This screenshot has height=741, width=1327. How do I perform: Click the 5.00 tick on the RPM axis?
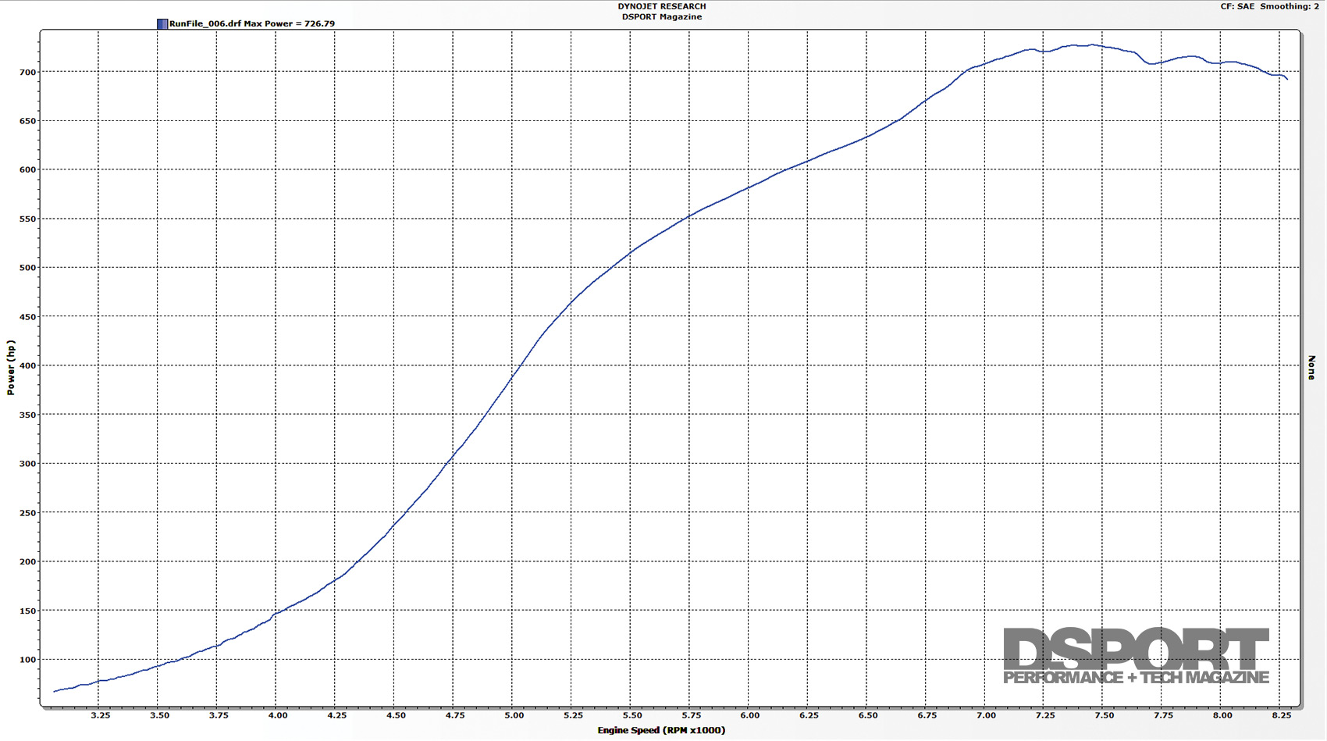514,715
